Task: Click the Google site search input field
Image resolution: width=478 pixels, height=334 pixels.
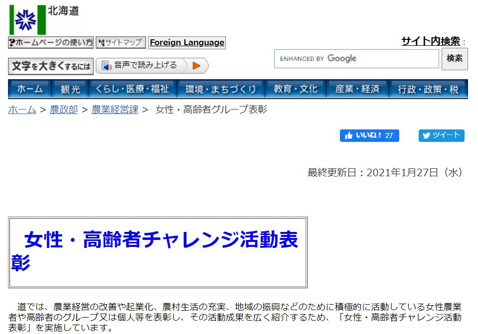Action: coord(356,58)
